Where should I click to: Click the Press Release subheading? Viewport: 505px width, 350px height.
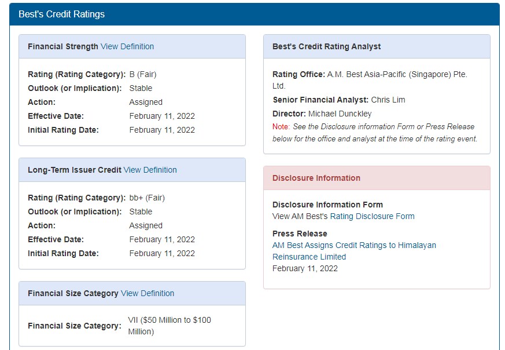(300, 234)
